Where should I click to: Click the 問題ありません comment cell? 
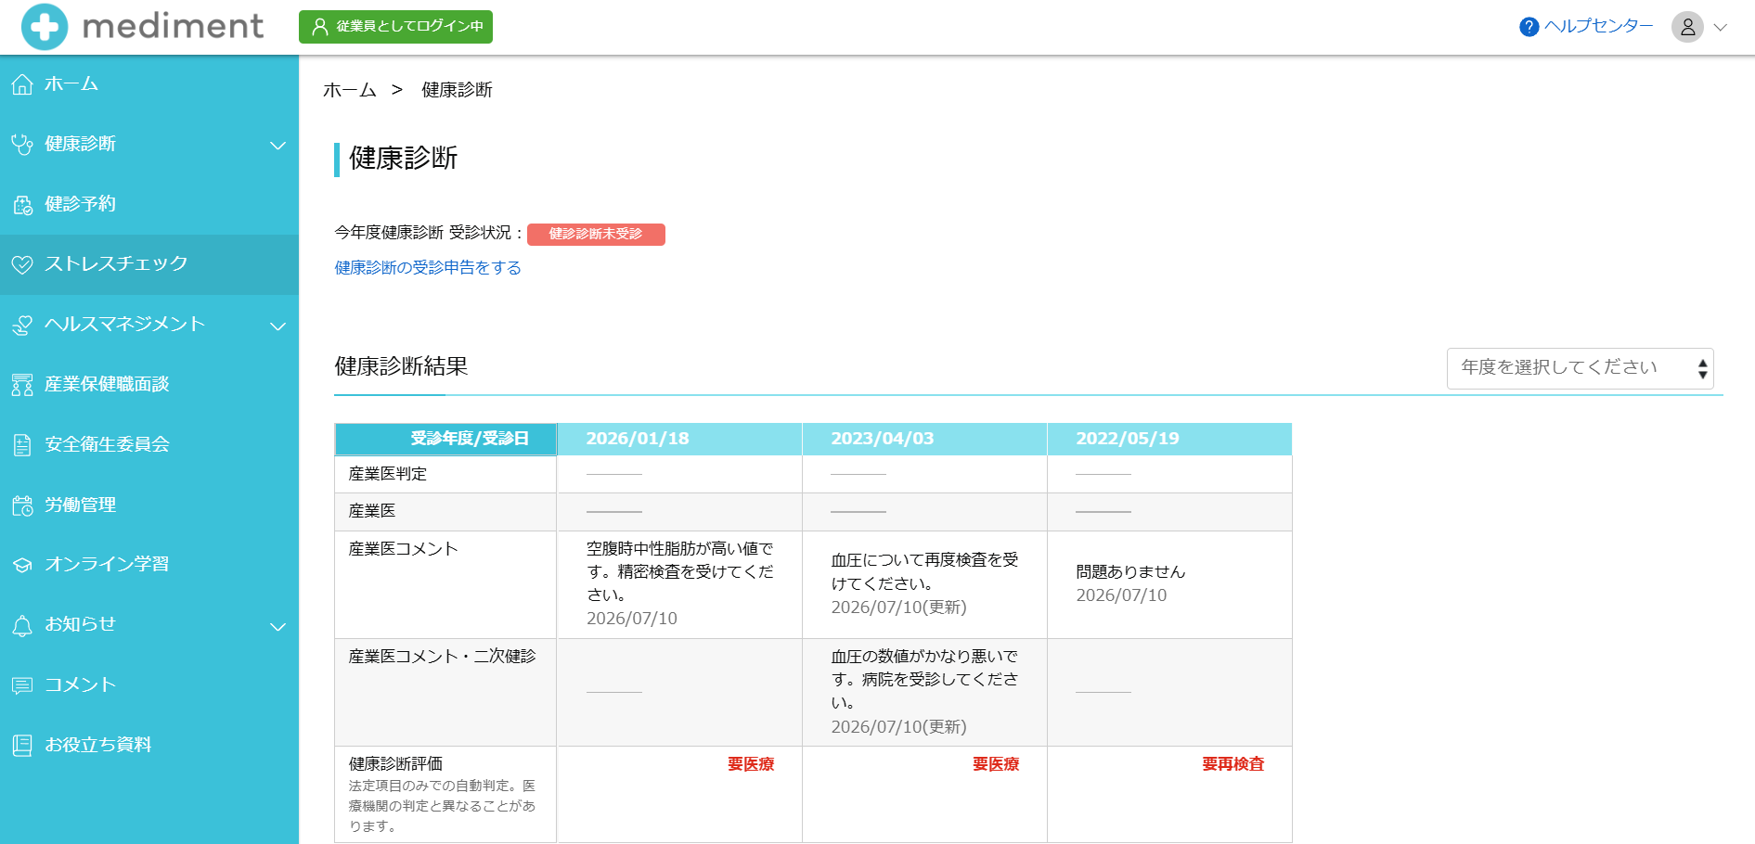[x=1169, y=584]
